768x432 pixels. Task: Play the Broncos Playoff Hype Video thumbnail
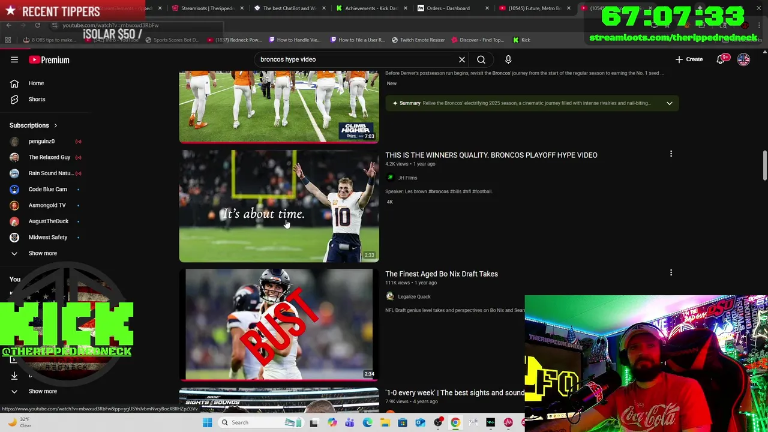click(279, 206)
